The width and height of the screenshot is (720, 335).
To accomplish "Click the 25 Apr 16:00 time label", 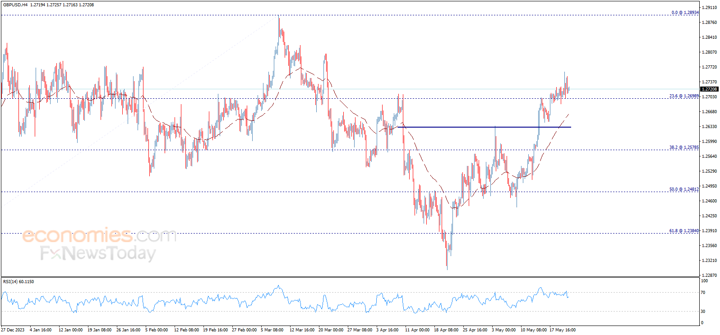I will (x=475, y=330).
